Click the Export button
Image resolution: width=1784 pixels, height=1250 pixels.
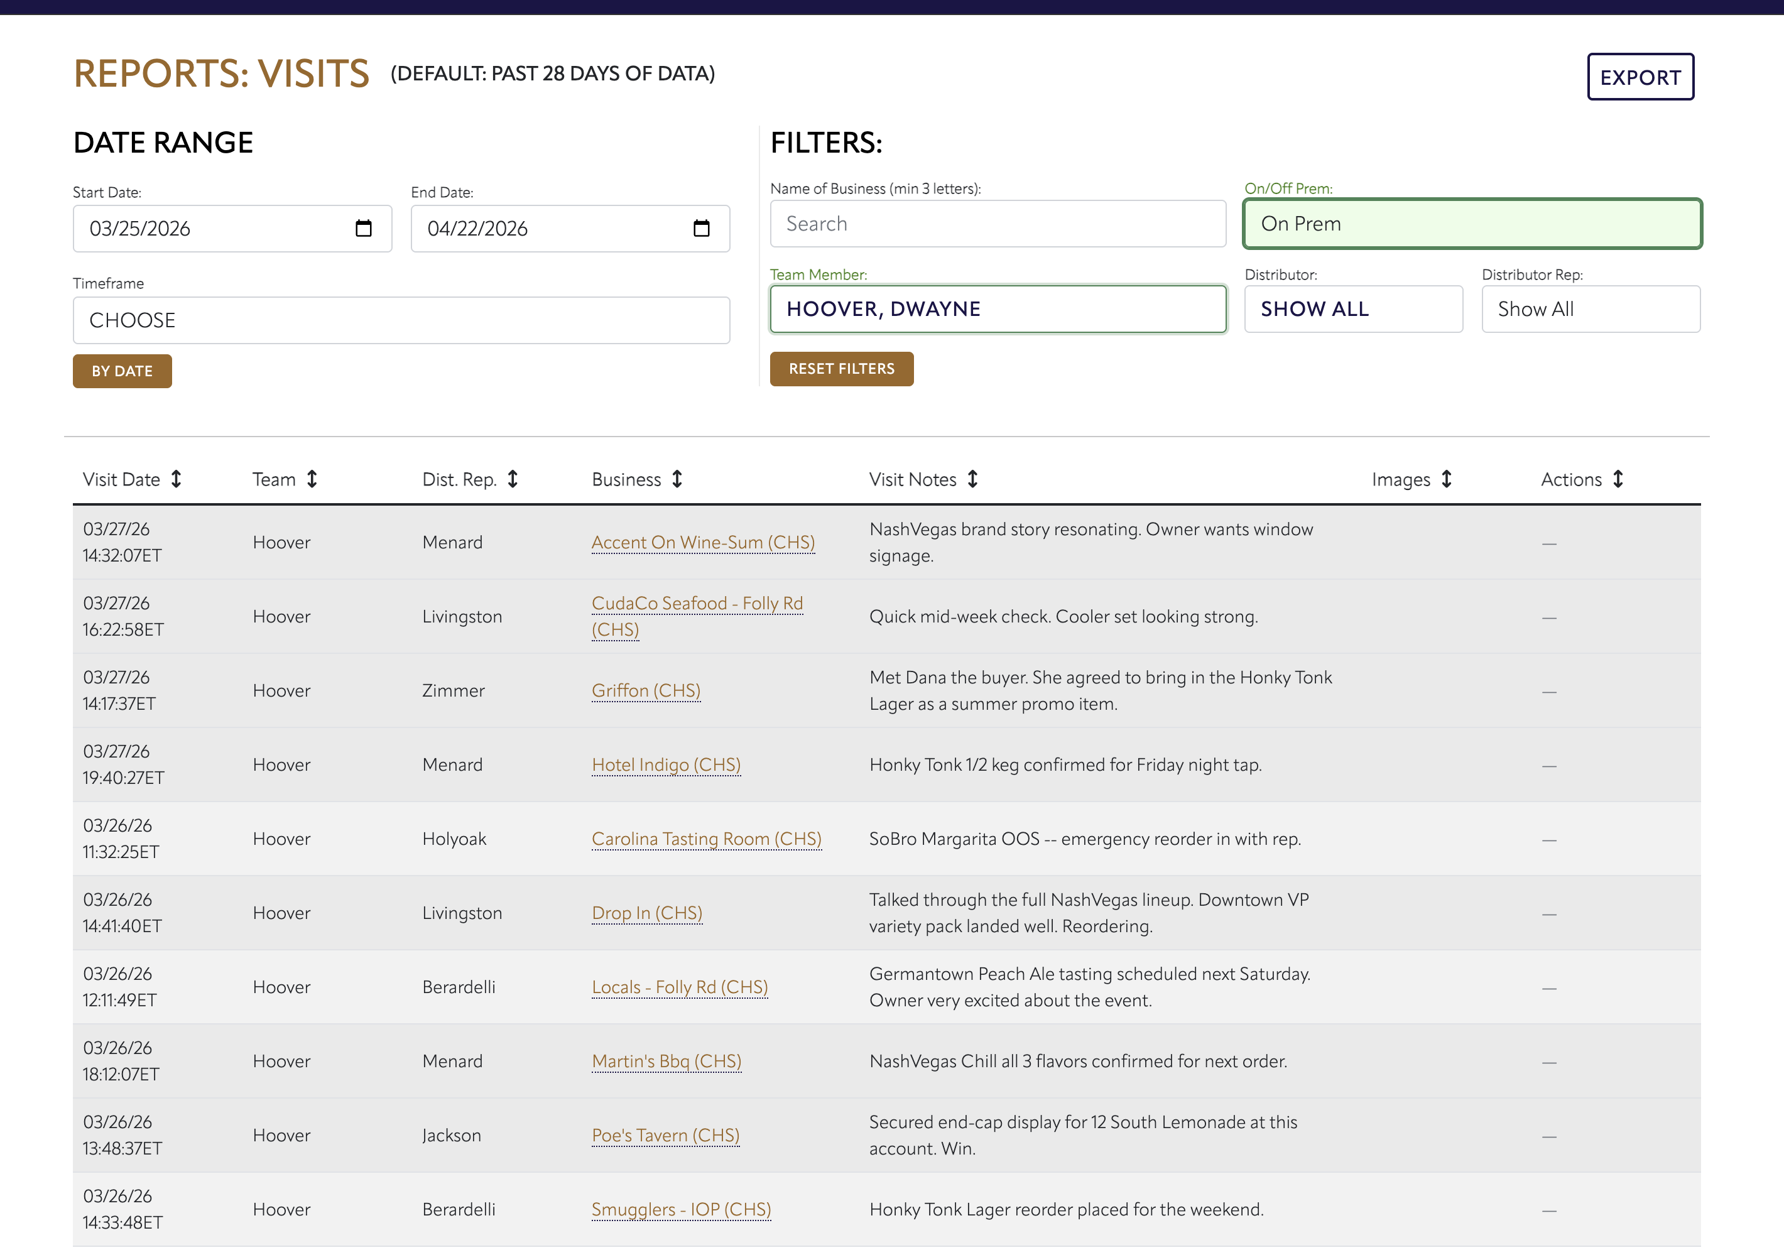click(x=1640, y=77)
